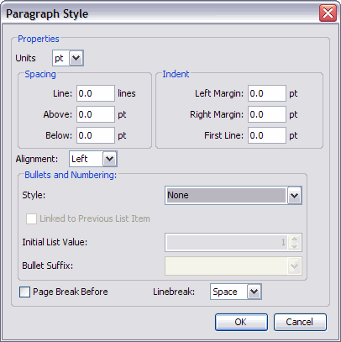Decrease Initial List Value with down arrow
Screen dimensions: 341x342
[x=294, y=246]
